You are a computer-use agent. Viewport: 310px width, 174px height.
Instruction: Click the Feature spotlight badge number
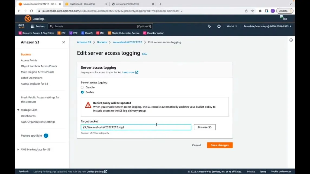coord(46,136)
